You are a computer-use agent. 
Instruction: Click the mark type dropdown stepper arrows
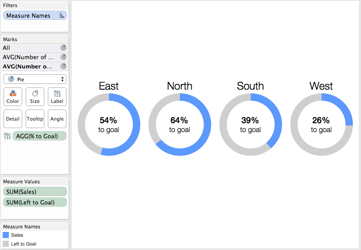click(x=62, y=79)
